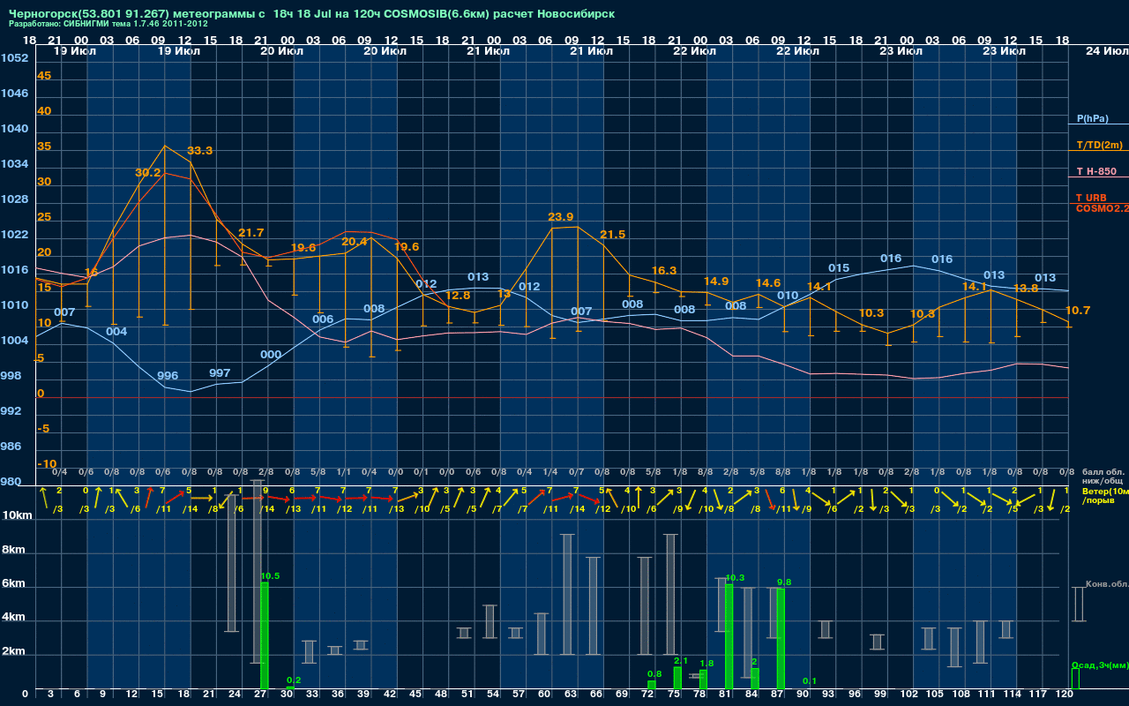The width and height of the screenshot is (1129, 706).
Task: Click the 12.8 temperature value
Action: point(457,296)
